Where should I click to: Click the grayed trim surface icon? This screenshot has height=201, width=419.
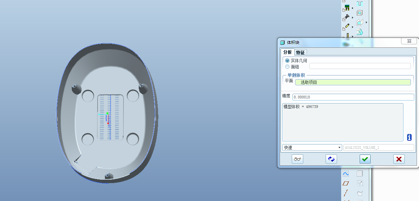(x=359, y=193)
